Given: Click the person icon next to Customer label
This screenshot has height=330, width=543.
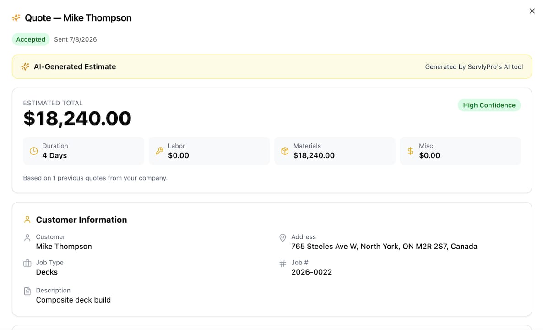Looking at the screenshot, I should [27, 237].
